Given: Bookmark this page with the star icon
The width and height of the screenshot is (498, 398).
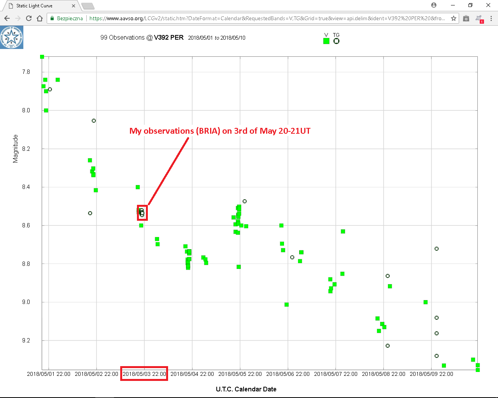Looking at the screenshot, I should (x=454, y=18).
